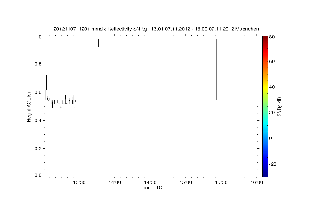
Task: Click the colorbar value 80 label
Action: [272, 37]
